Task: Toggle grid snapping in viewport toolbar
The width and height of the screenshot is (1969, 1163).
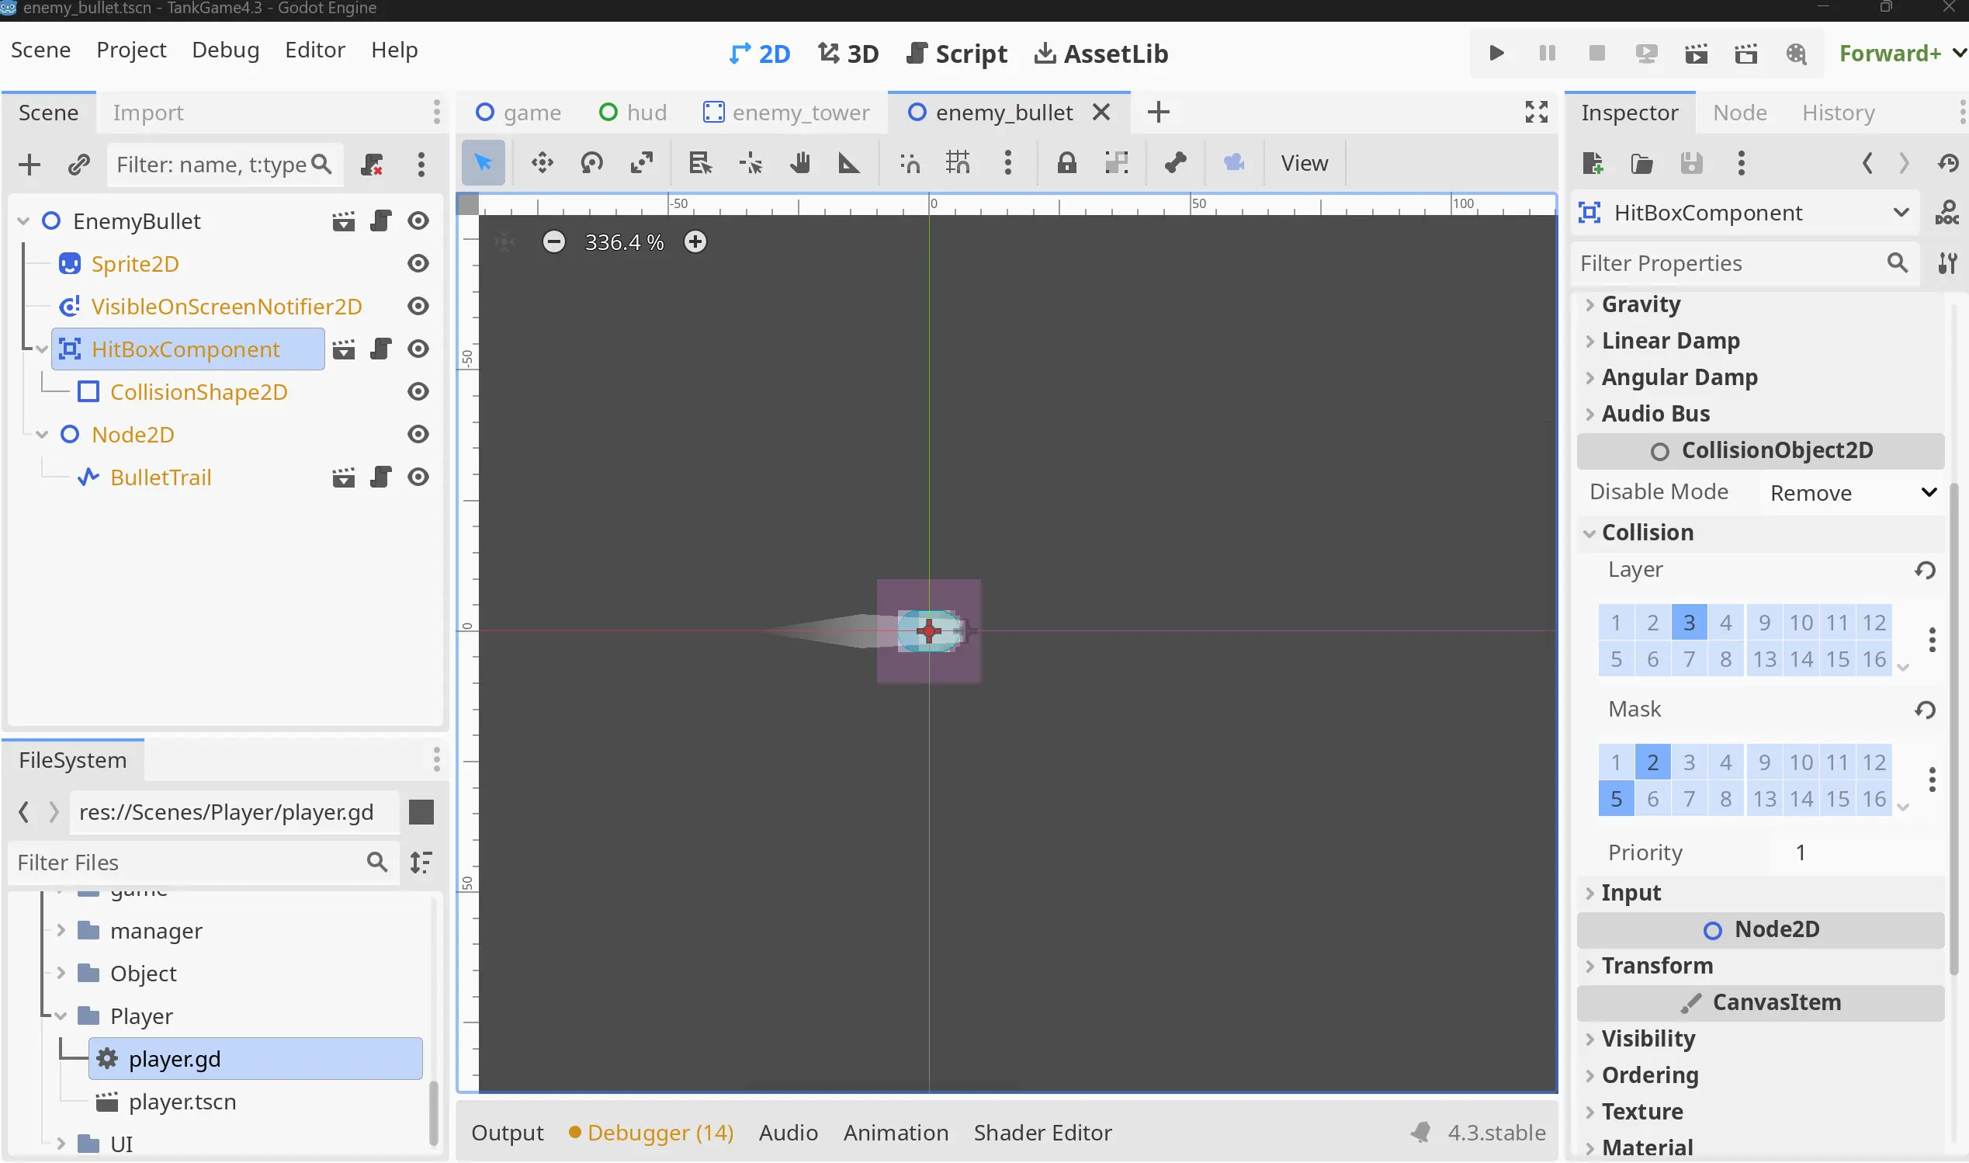Action: tap(958, 163)
